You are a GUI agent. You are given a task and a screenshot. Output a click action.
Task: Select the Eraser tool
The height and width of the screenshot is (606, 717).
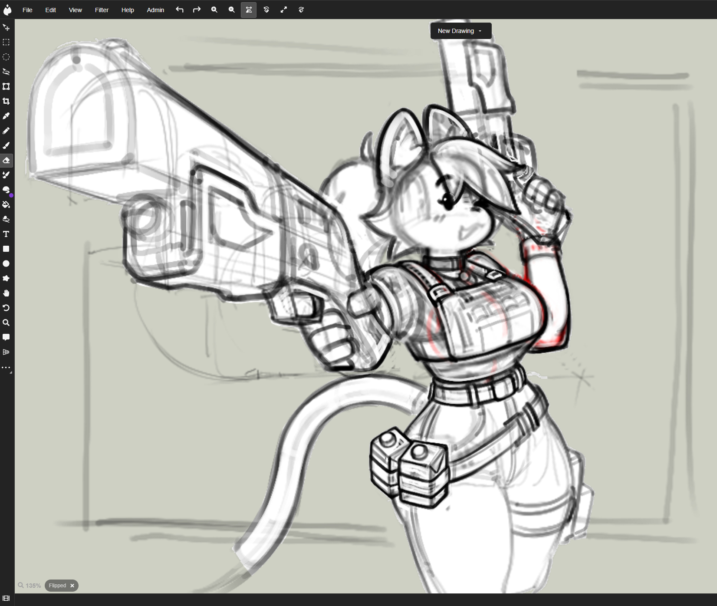point(6,161)
